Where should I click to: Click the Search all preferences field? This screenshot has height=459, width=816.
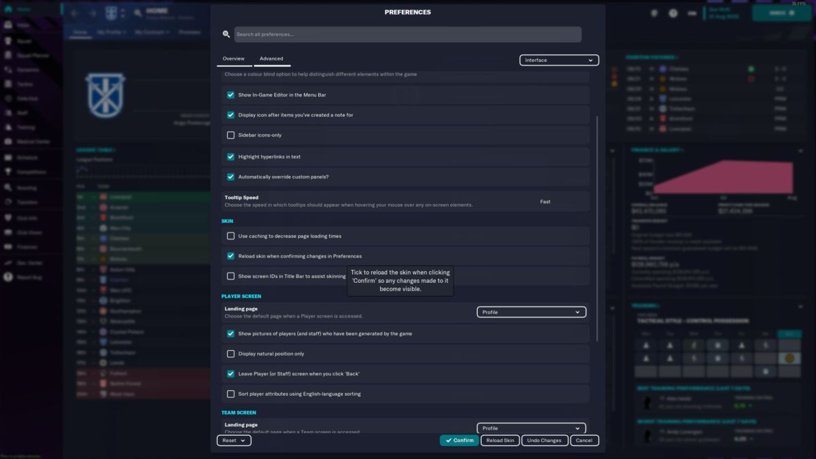[408, 34]
